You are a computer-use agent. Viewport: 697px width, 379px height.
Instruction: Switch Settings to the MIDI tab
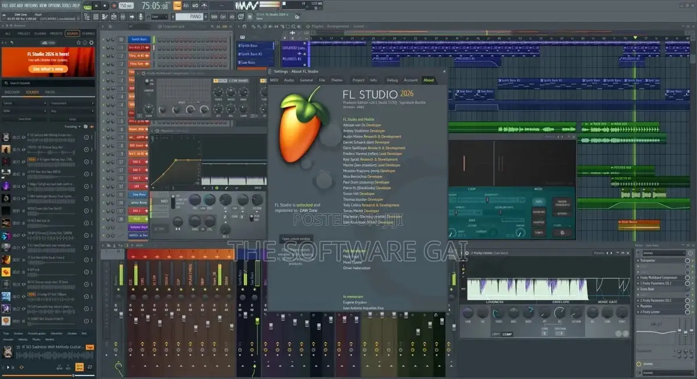274,80
